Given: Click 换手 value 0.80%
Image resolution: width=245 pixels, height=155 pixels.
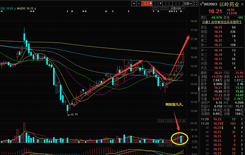Looking at the screenshot, I should tap(218, 84).
